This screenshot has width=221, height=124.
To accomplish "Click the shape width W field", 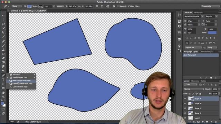I will pyautogui.click(x=73, y=6).
